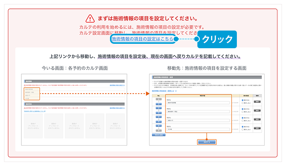Move row 3 down with its blue arrow

[159, 122]
